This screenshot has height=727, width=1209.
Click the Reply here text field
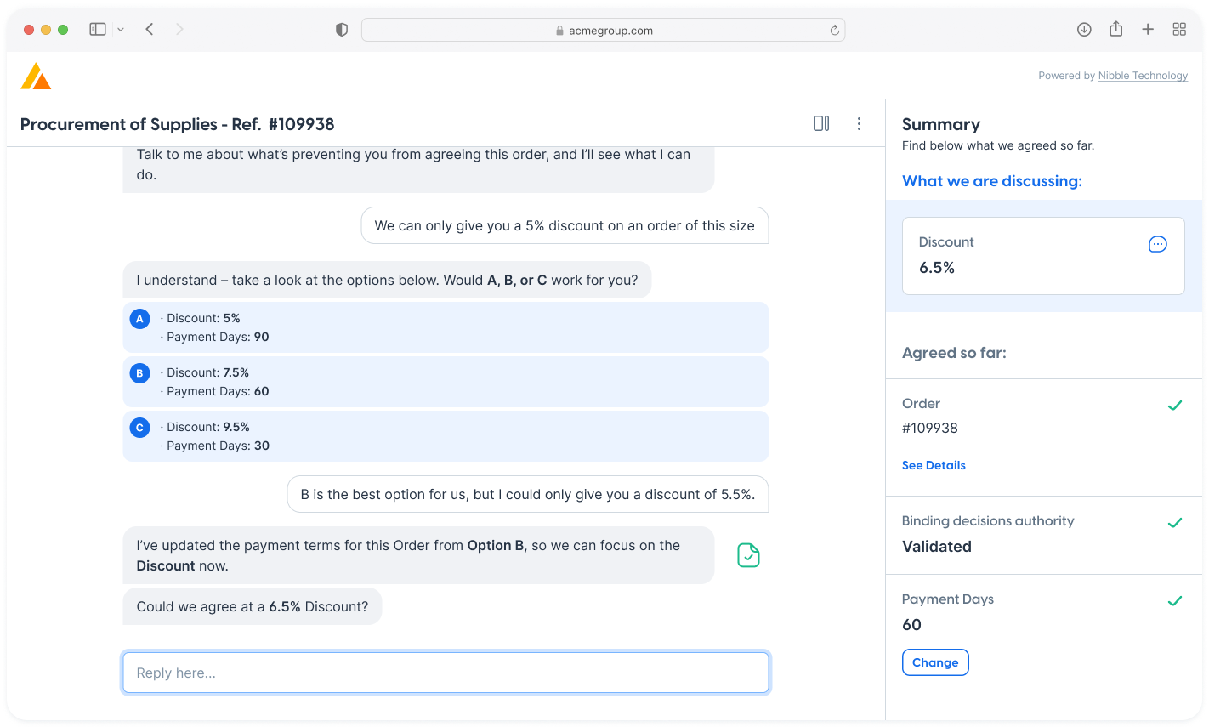[x=446, y=673]
